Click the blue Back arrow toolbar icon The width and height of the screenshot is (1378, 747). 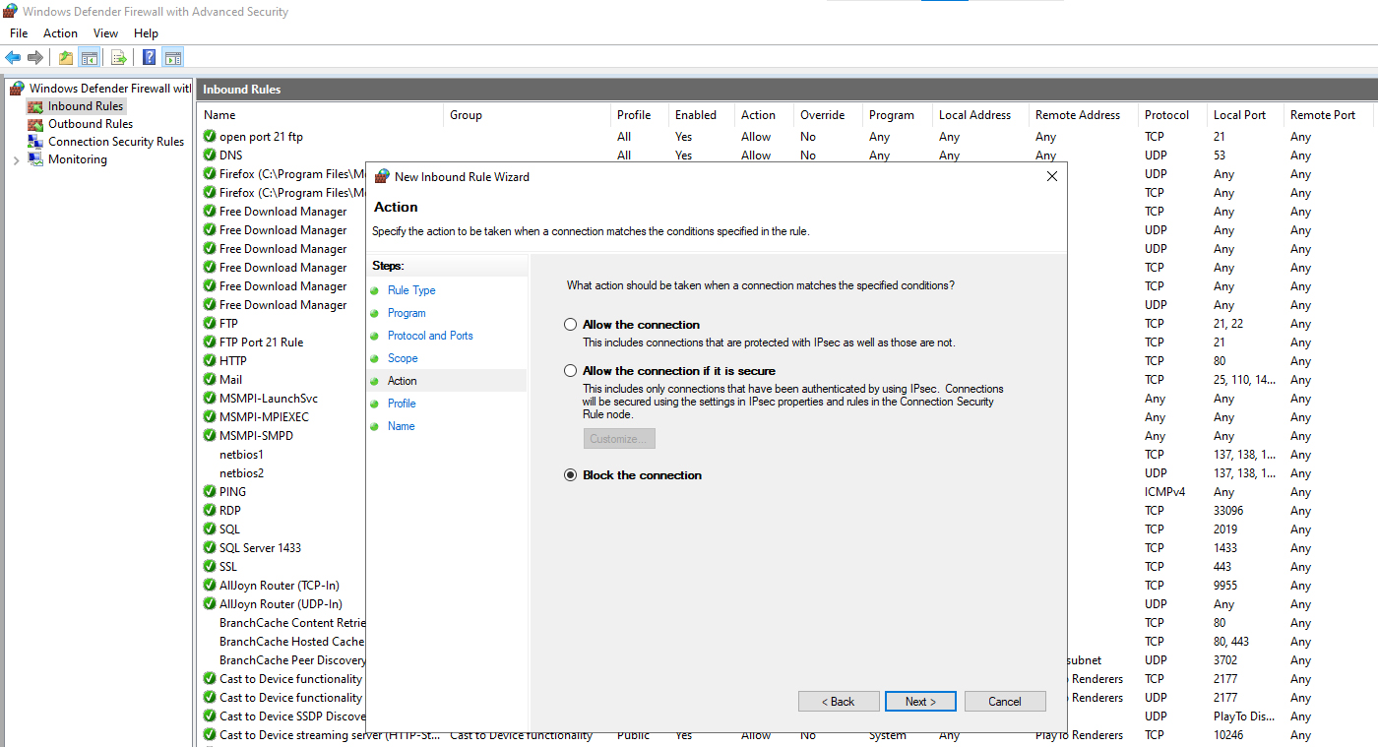click(x=13, y=57)
